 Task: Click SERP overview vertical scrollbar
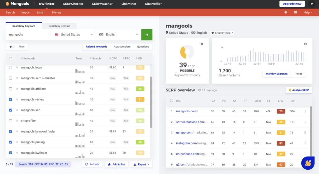pos(311,131)
